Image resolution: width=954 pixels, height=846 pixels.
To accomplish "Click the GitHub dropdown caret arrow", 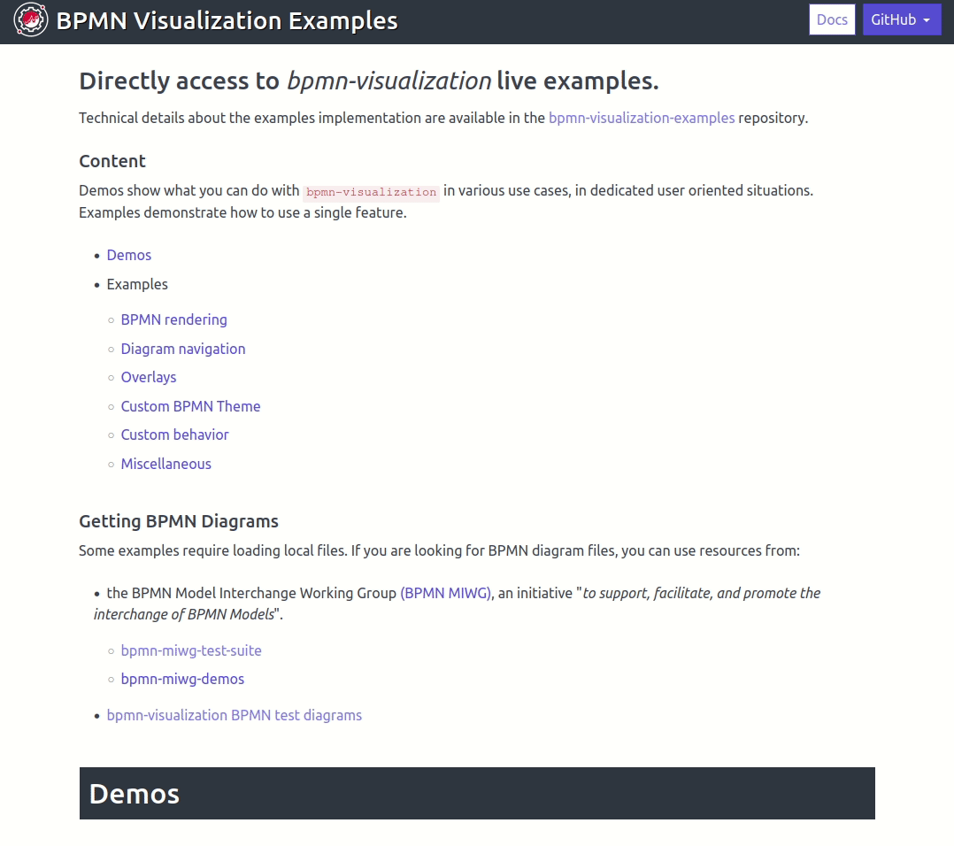I will (925, 19).
